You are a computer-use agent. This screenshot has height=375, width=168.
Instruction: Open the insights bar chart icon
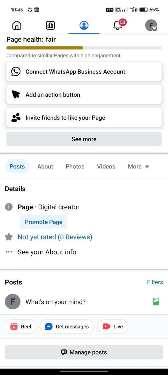[x=50, y=25]
